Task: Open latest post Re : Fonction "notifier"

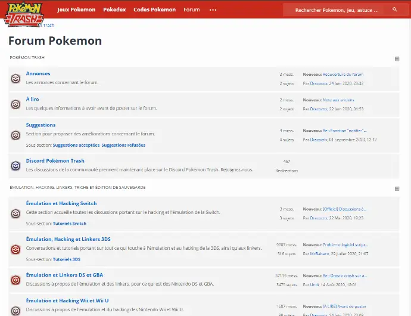Action: 344,131
